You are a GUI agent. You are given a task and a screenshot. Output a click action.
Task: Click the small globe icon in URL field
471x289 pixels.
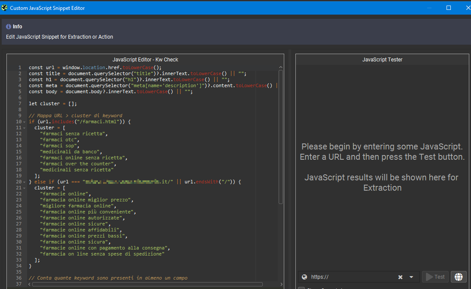(304, 277)
